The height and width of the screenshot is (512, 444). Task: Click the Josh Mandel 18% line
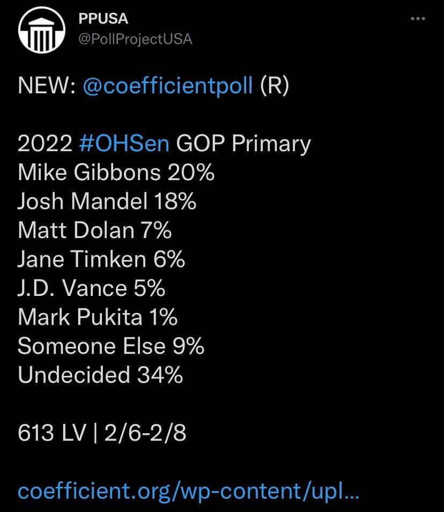point(107,201)
